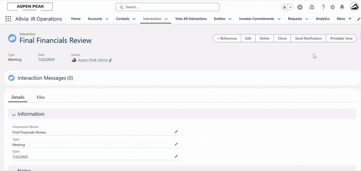
Task: Focus the global Search box
Action: [x=167, y=7]
